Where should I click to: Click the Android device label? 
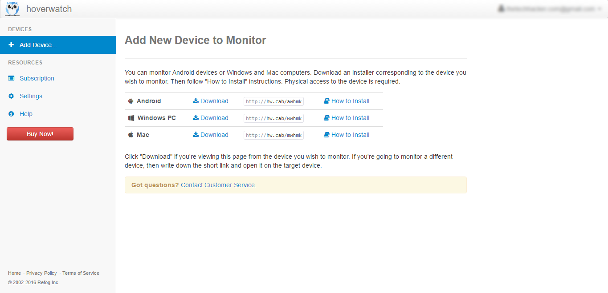click(x=149, y=101)
